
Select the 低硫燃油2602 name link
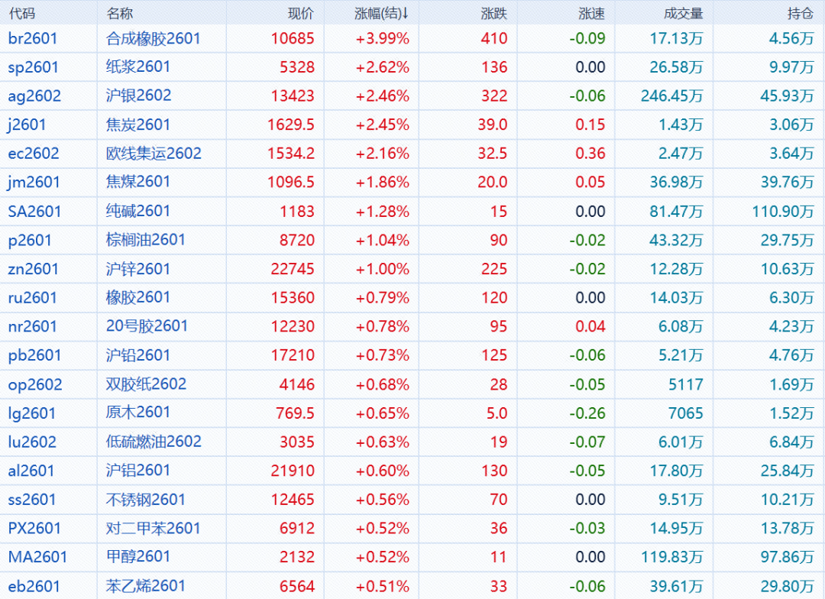click(x=154, y=442)
